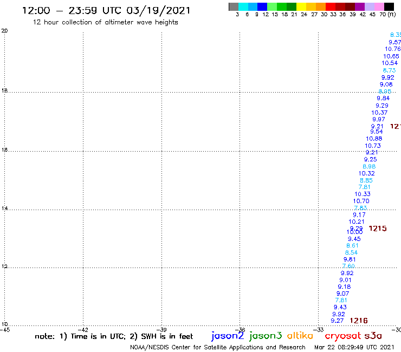Screen dimensions: 401x352
Task: Click the latitude 12 axis label
Action: click(4, 266)
